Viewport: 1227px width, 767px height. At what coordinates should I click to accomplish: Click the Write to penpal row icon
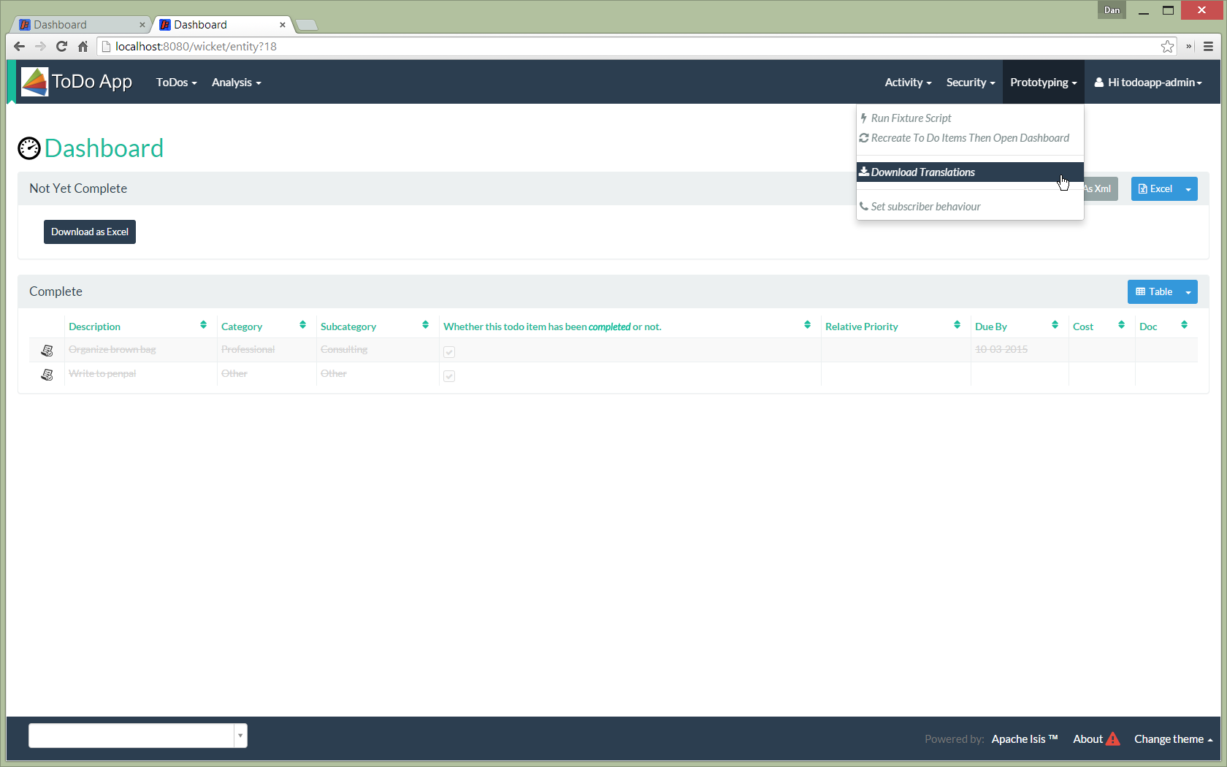(47, 375)
